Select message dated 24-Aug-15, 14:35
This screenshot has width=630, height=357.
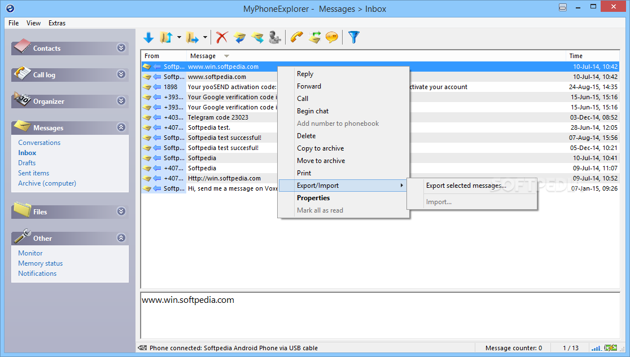coord(380,87)
